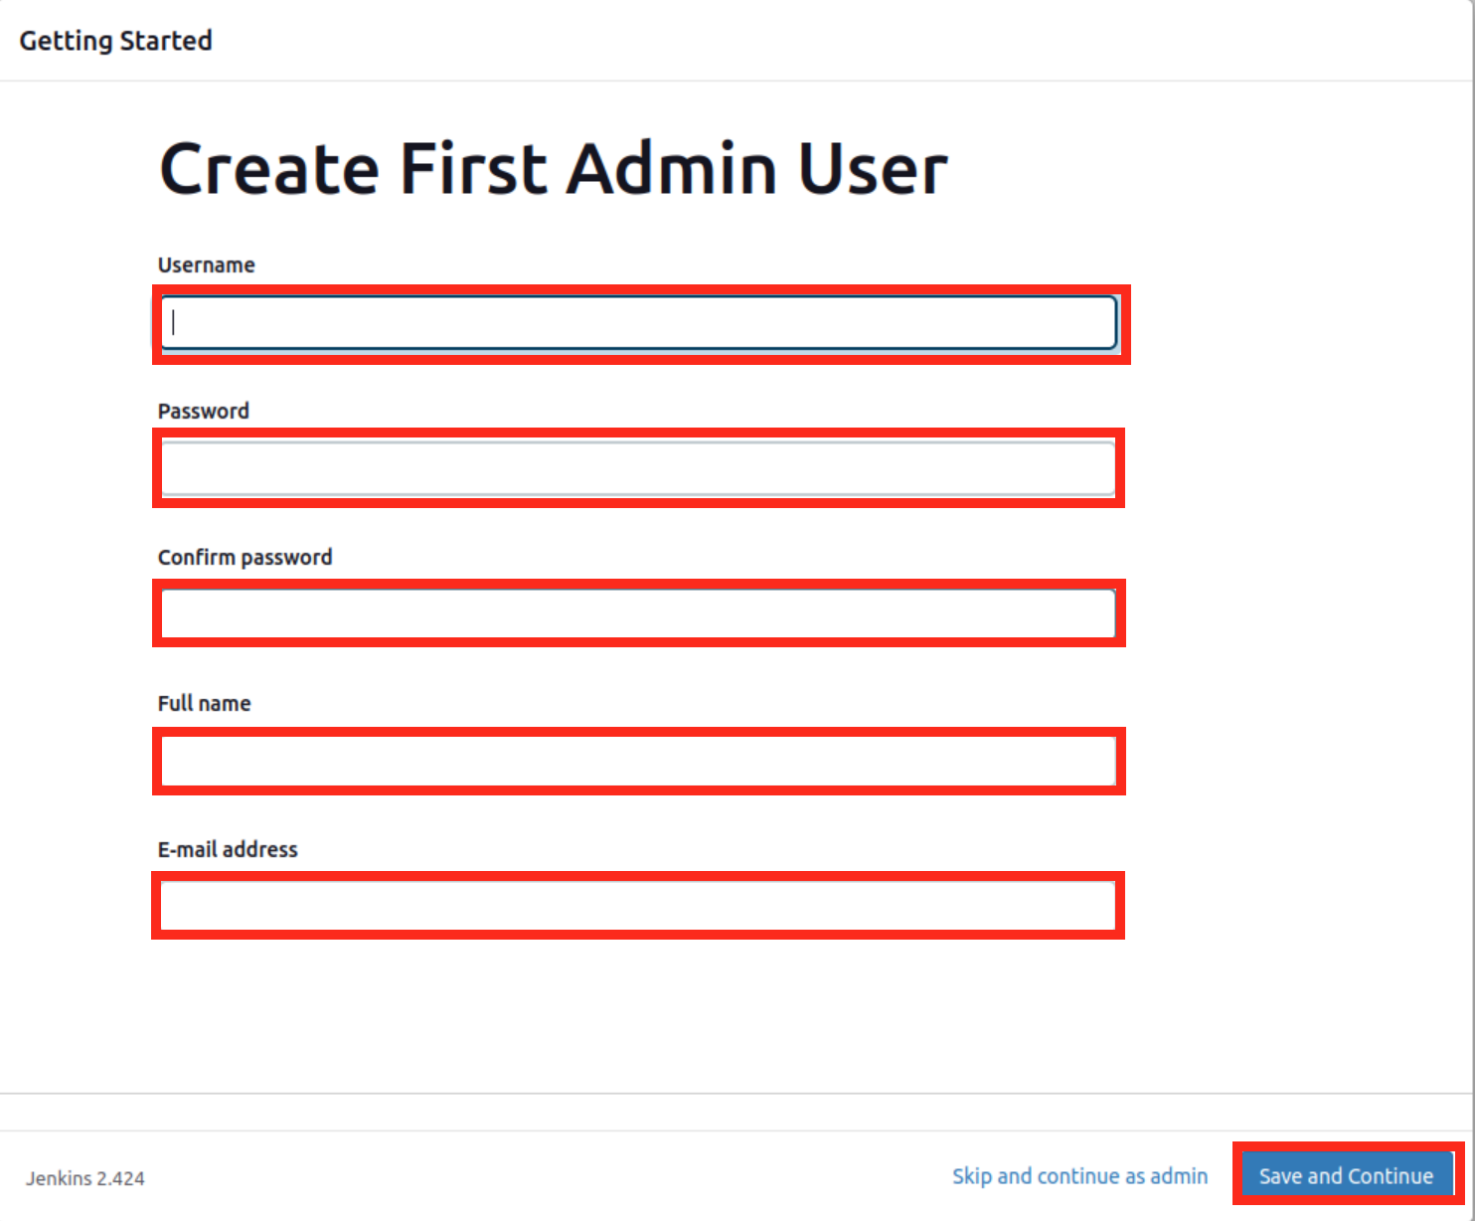Screen dimensions: 1475x1221
Task: Click the Username label
Action: pos(207,265)
